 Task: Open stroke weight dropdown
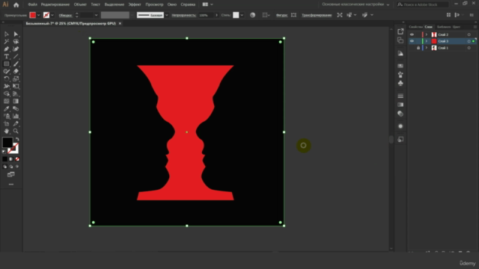tap(96, 15)
